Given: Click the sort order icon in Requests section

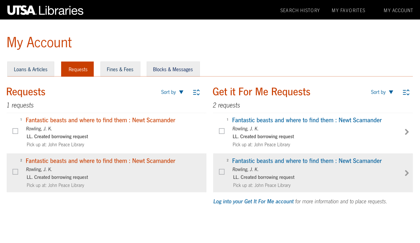Looking at the screenshot, I should click(x=196, y=92).
